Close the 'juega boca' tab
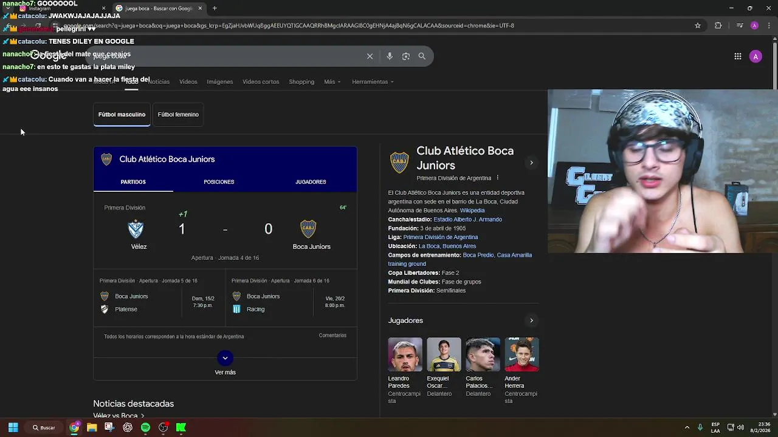This screenshot has height=437, width=778. 200,8
